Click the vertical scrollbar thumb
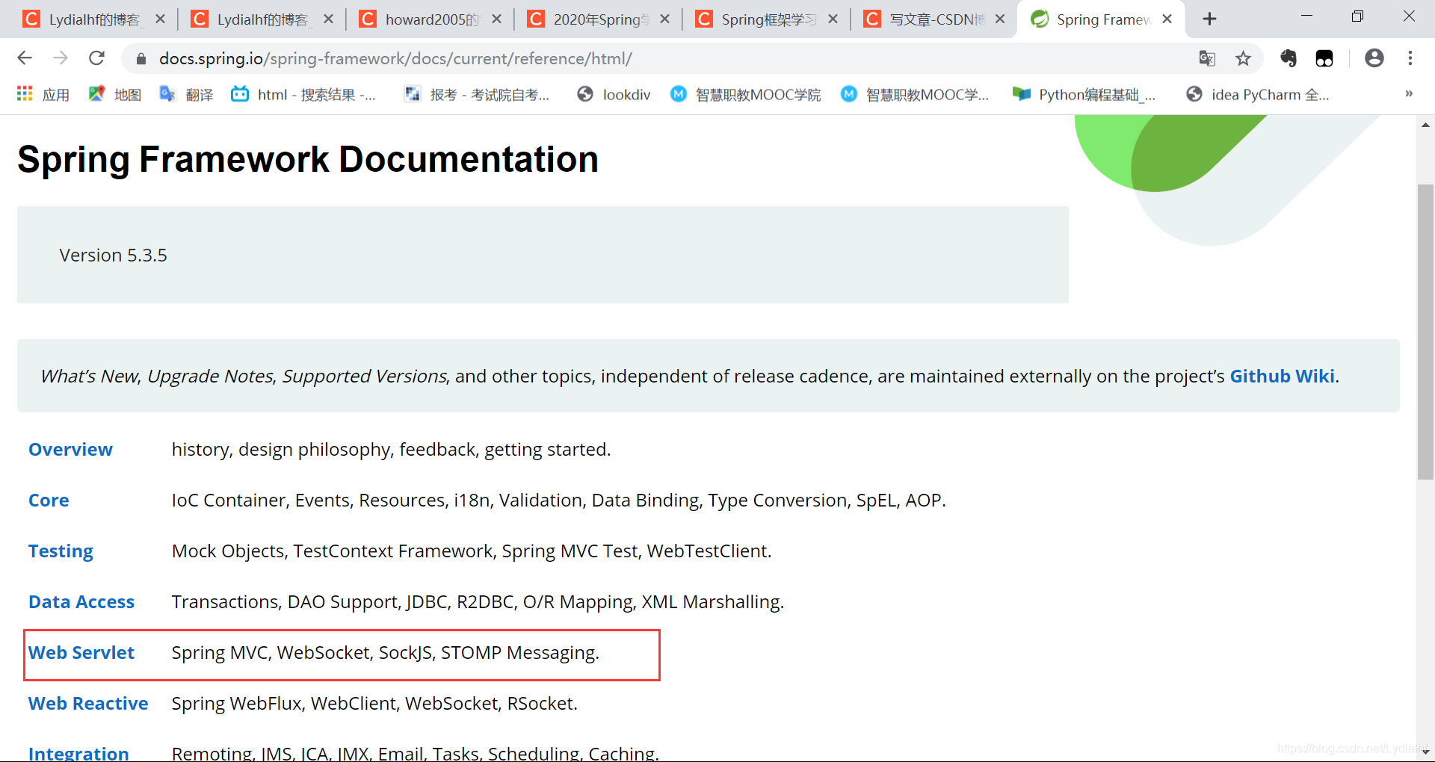The height and width of the screenshot is (762, 1435). pyautogui.click(x=1425, y=331)
